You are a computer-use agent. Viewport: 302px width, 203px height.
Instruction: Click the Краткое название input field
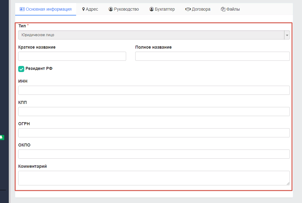pyautogui.click(x=72, y=56)
